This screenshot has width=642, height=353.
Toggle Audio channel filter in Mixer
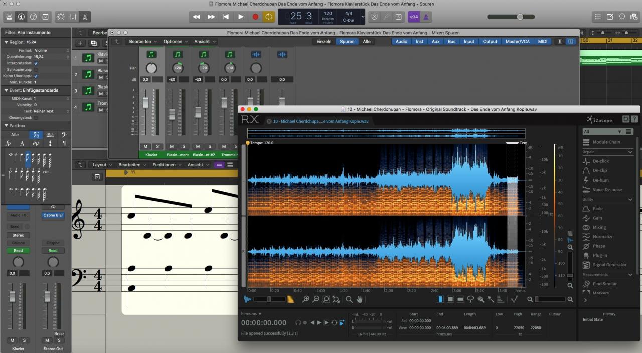(401, 42)
